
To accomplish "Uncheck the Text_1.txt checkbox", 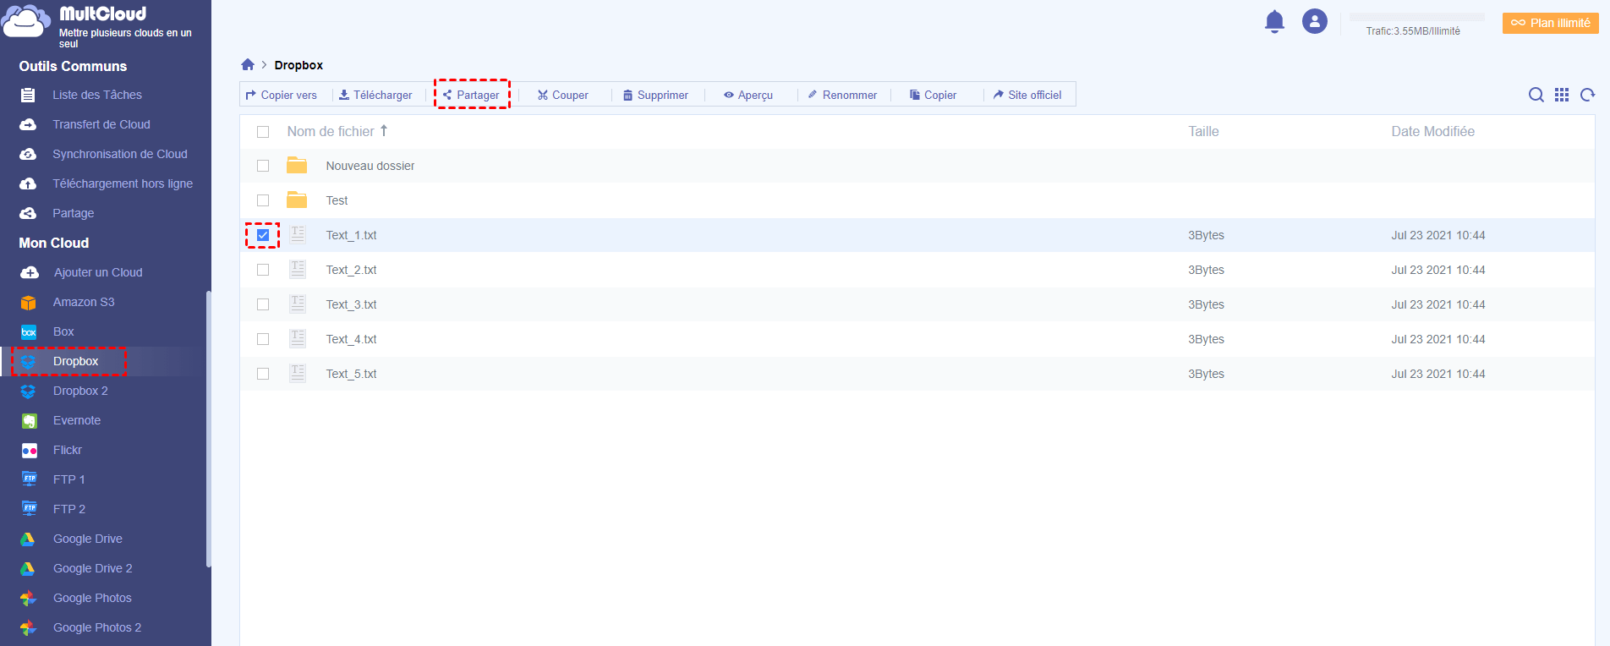I will [x=263, y=235].
